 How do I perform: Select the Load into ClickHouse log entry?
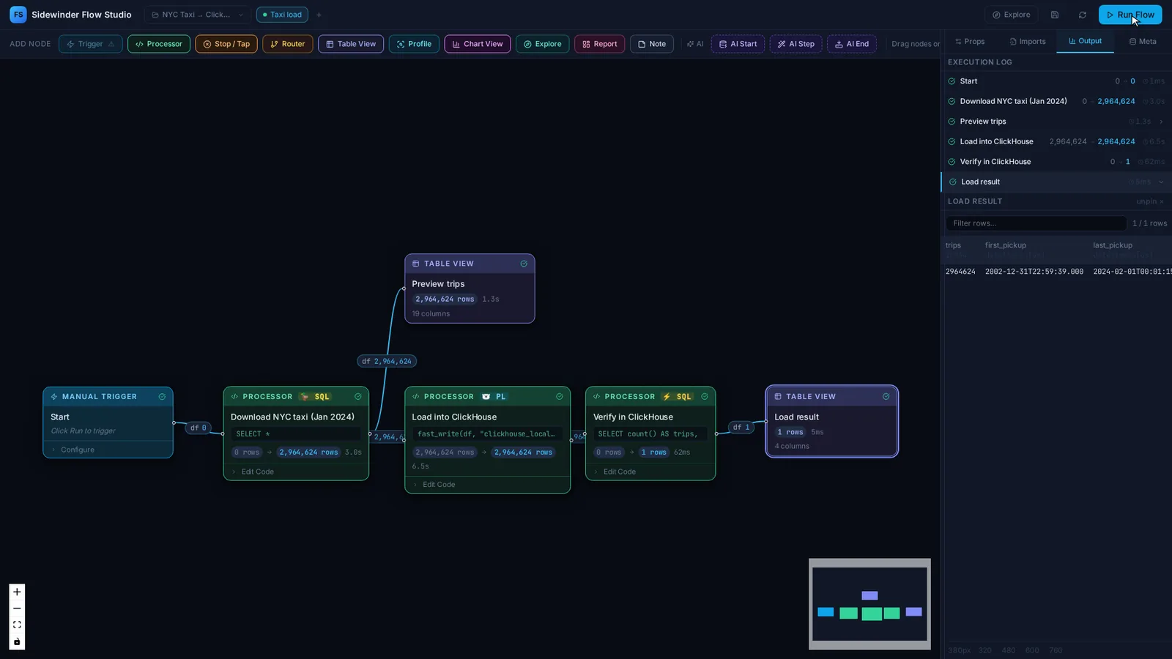click(x=1056, y=141)
